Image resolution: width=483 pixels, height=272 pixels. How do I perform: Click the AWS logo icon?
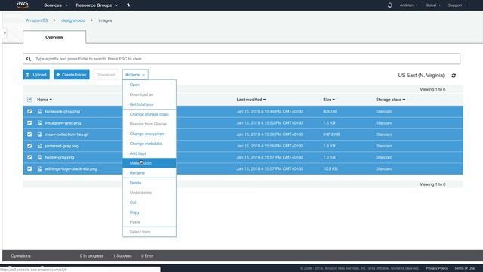pyautogui.click(x=23, y=5)
